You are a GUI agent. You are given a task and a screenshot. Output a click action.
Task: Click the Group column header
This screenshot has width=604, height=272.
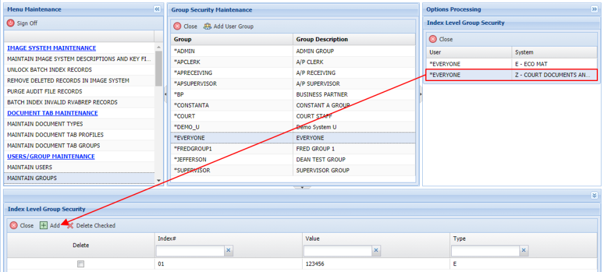click(232, 39)
